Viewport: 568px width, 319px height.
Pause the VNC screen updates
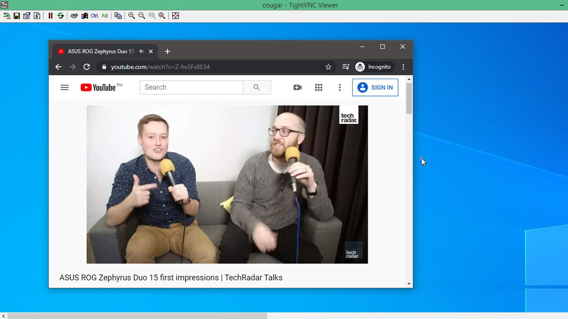point(50,16)
